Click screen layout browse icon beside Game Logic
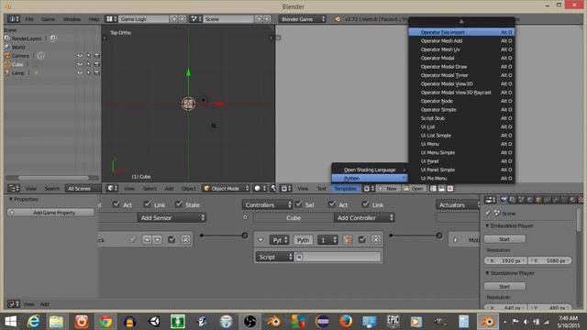This screenshot has width=587, height=330. 111,18
